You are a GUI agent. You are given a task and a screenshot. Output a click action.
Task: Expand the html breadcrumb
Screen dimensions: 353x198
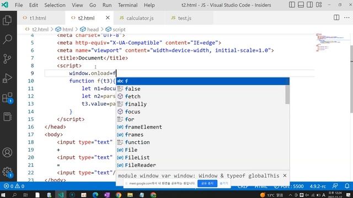(x=65, y=29)
